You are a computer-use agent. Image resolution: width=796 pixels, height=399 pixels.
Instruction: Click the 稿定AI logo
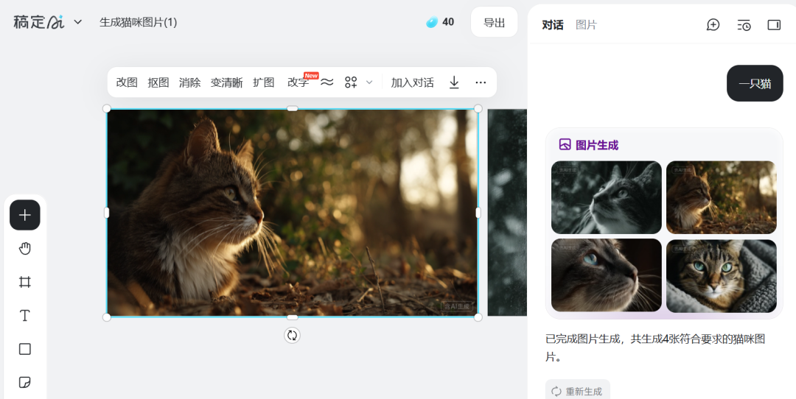point(38,22)
